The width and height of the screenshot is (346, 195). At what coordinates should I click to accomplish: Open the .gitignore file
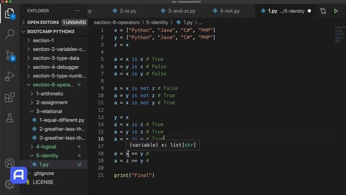tap(43, 173)
